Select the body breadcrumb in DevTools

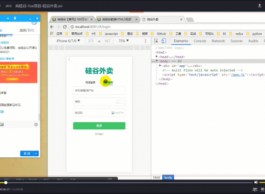tap(168, 177)
